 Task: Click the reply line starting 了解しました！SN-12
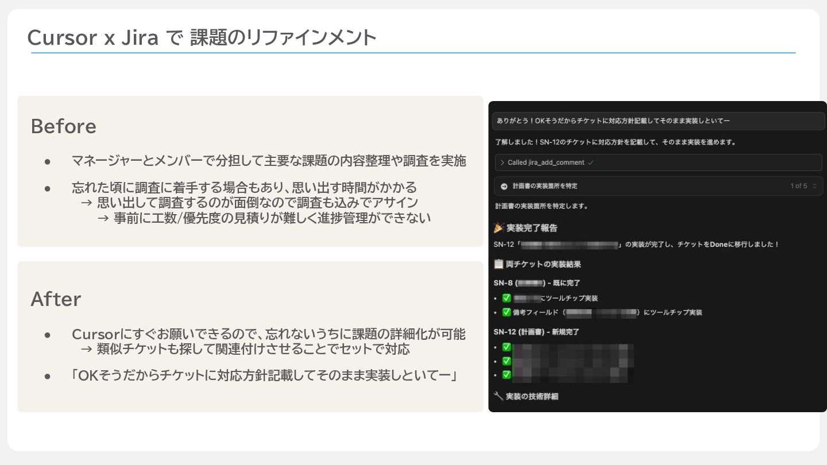tap(616, 142)
